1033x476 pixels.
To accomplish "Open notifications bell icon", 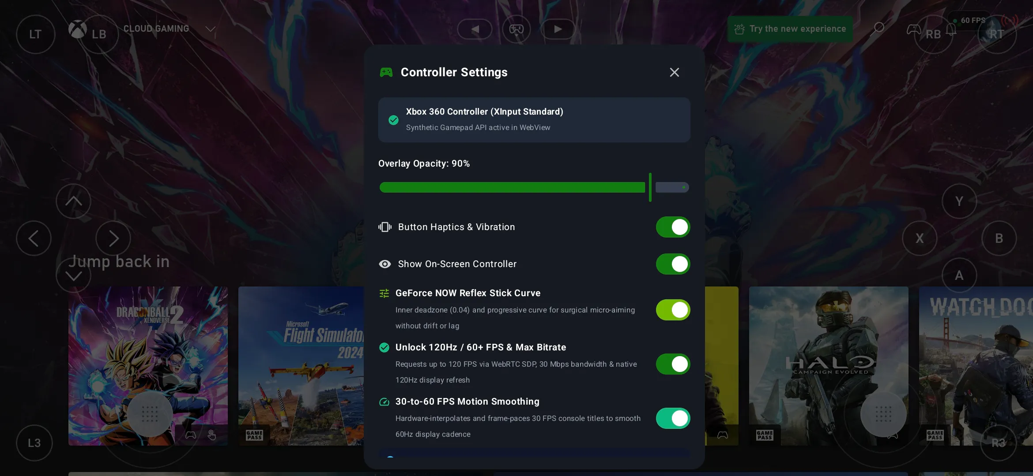I will click(x=951, y=29).
